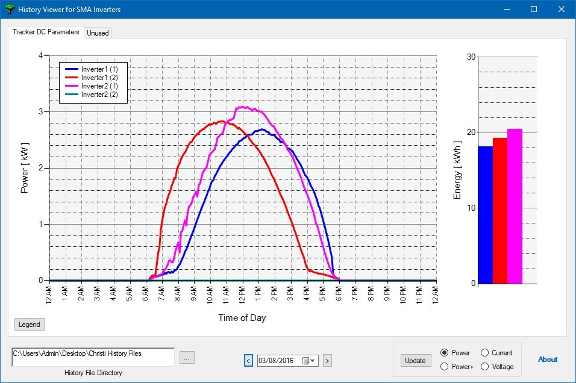Click the 6 PM tick label

pos(339,294)
